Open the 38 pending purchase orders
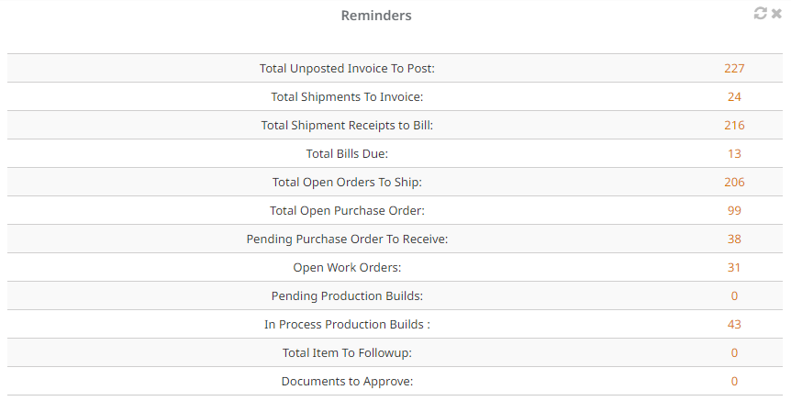The image size is (791, 401). click(x=734, y=239)
